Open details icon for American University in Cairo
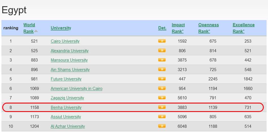This screenshot has height=132, width=268. click(162, 88)
